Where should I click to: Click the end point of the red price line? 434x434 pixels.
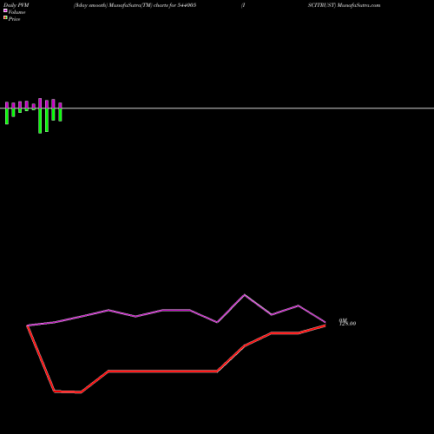click(325, 325)
